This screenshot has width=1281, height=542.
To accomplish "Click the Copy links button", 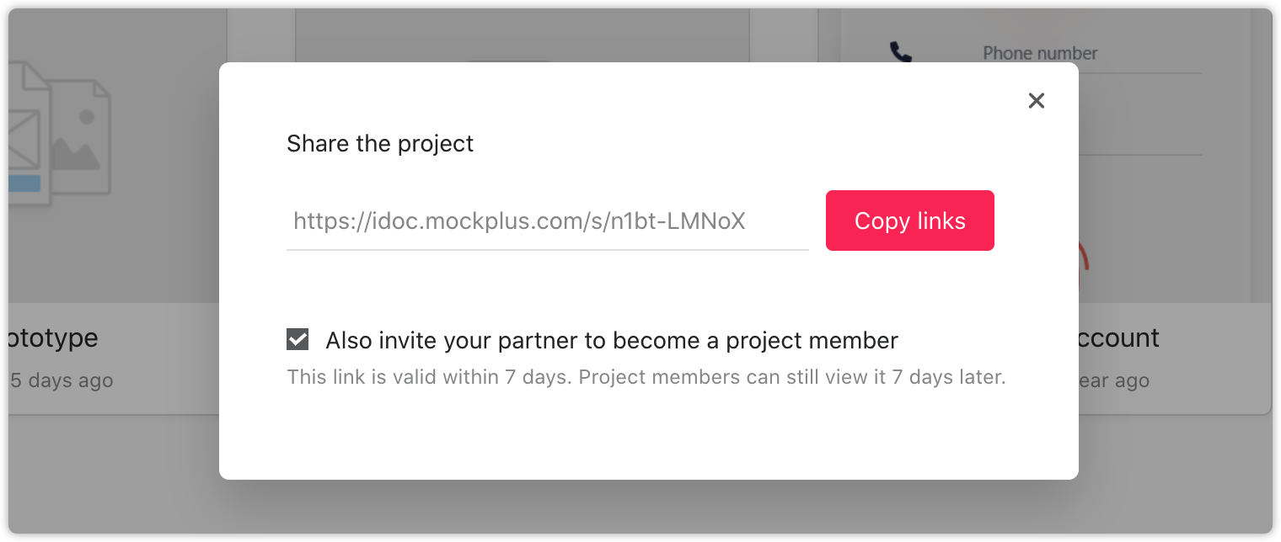I will pos(910,221).
